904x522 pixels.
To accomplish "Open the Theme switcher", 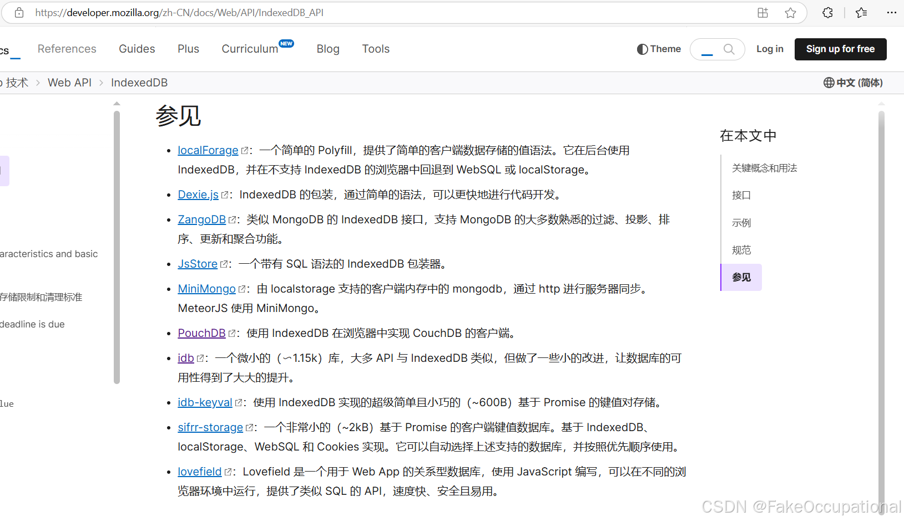I will [659, 49].
